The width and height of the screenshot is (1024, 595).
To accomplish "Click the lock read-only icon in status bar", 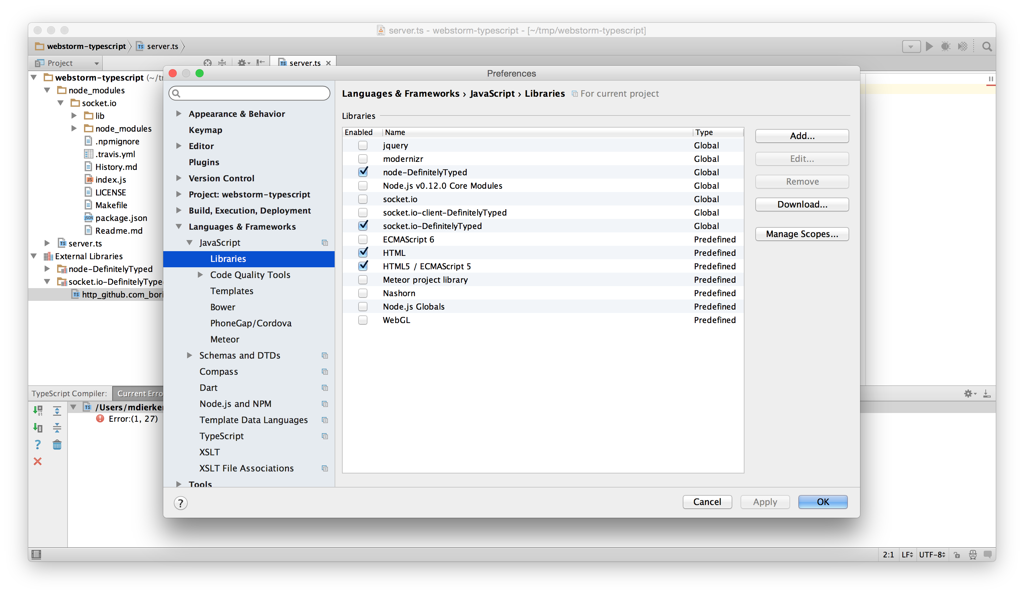I will 957,555.
